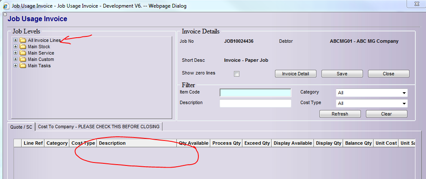The image size is (426, 179).
Task: Click the Description filter text box
Action: click(256, 103)
